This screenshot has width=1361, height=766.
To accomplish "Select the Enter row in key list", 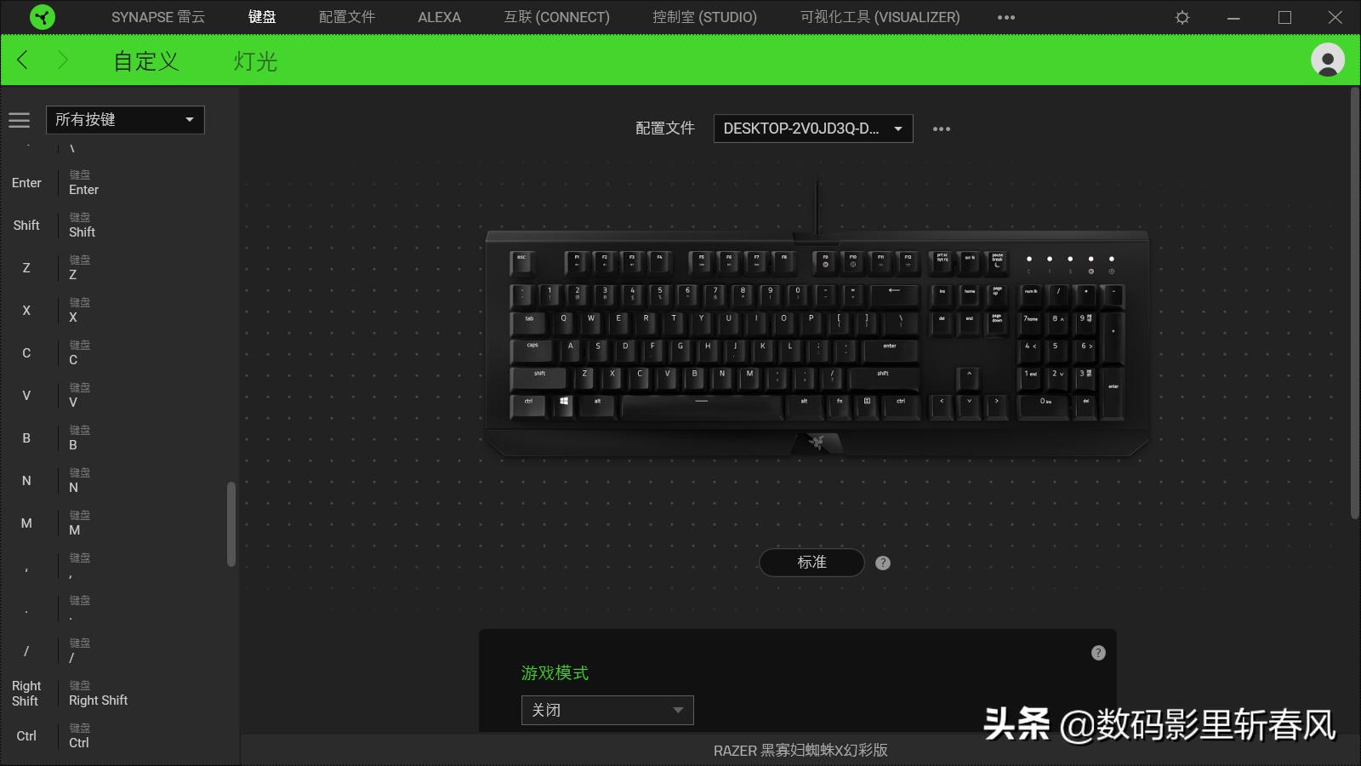I will [x=115, y=183].
